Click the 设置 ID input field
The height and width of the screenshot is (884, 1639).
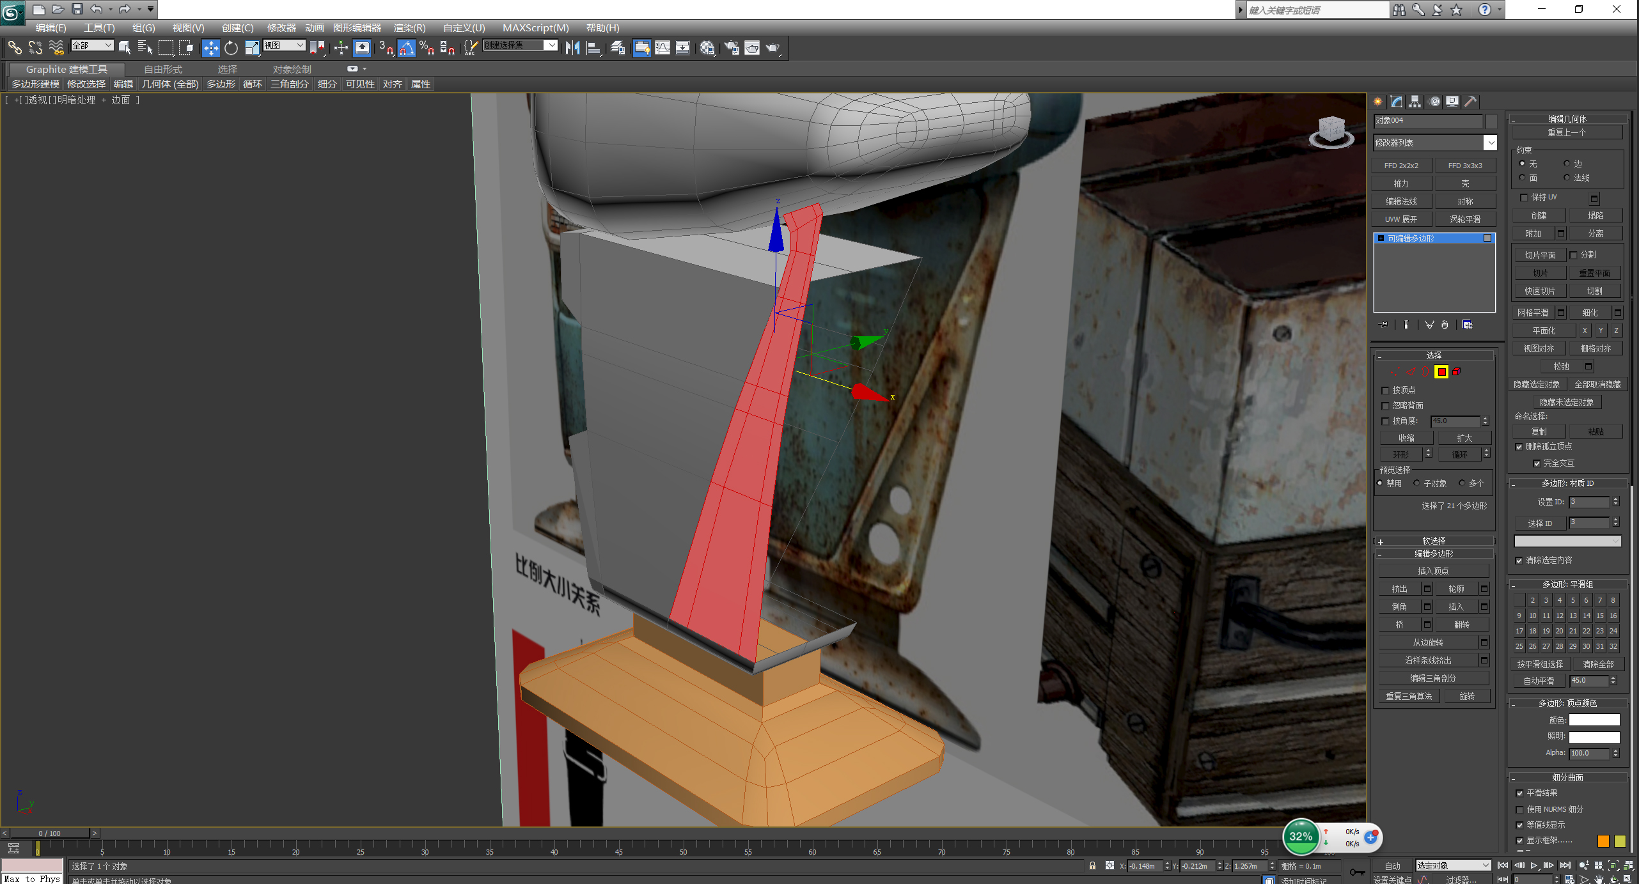click(1589, 502)
